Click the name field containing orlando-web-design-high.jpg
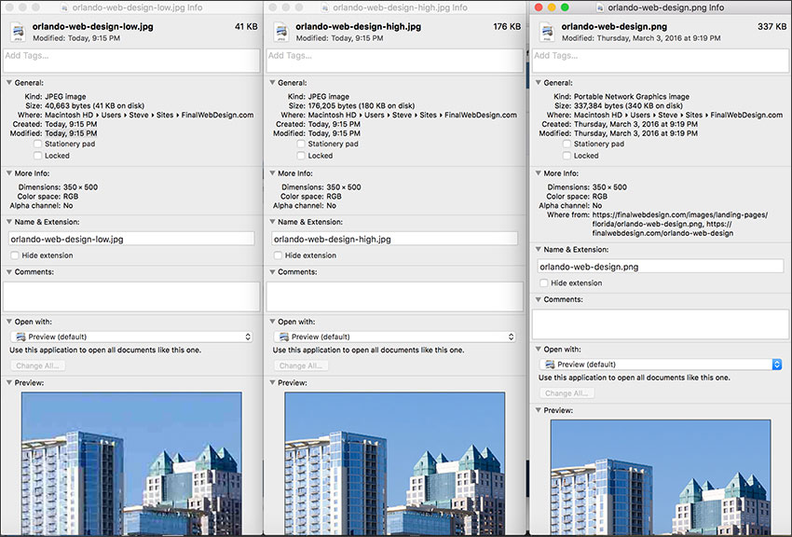The image size is (792, 537). (394, 239)
